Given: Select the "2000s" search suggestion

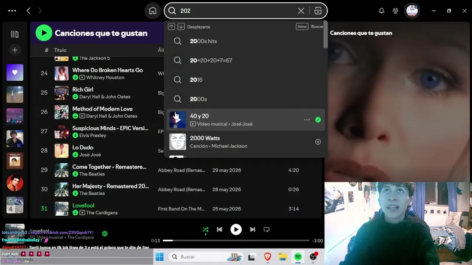Looking at the screenshot, I should click(245, 99).
